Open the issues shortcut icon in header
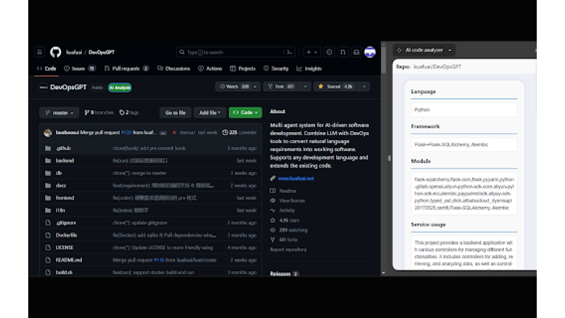 coord(329,52)
